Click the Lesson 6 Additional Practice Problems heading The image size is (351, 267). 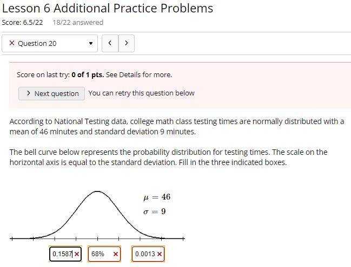(108, 8)
